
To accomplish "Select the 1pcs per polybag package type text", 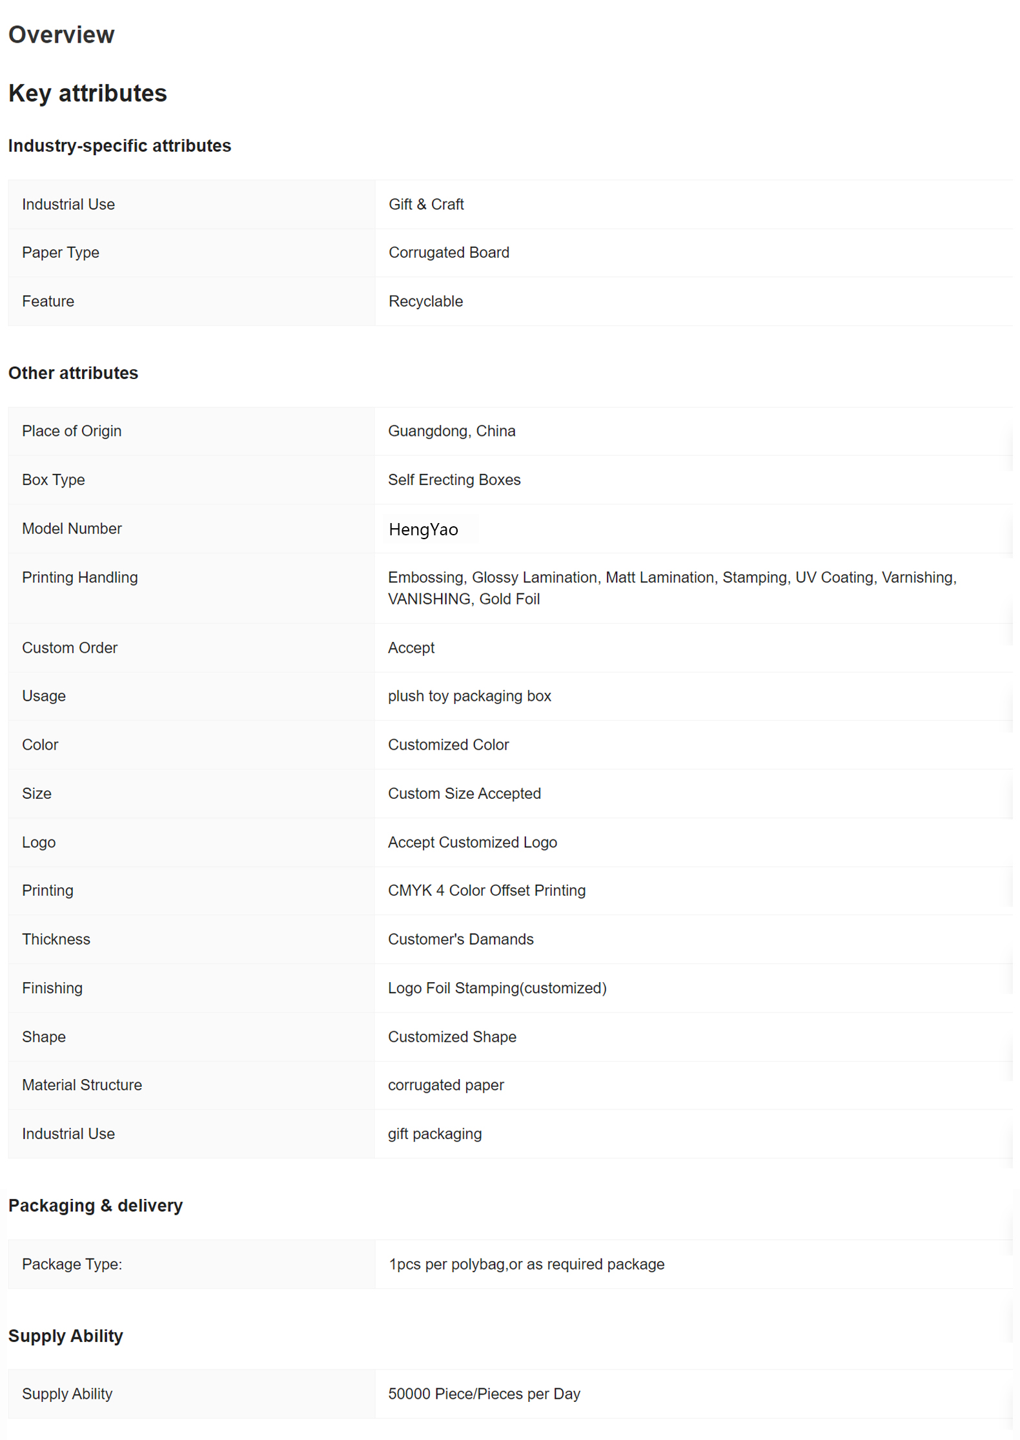I will 526,1264.
